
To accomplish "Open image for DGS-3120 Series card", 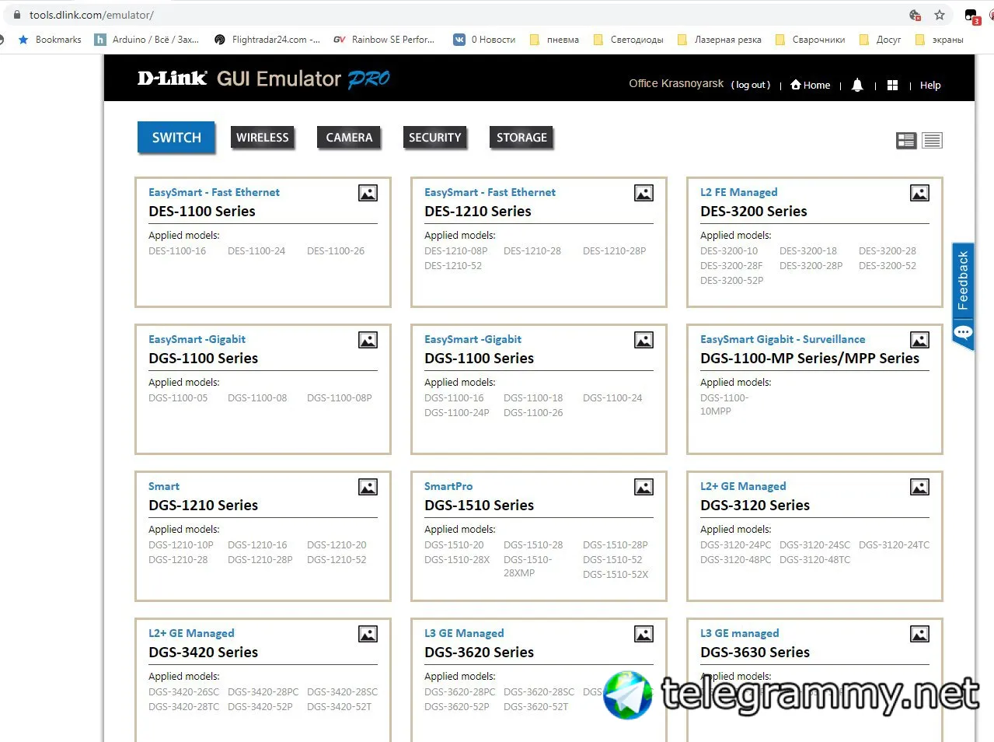I will 919,487.
